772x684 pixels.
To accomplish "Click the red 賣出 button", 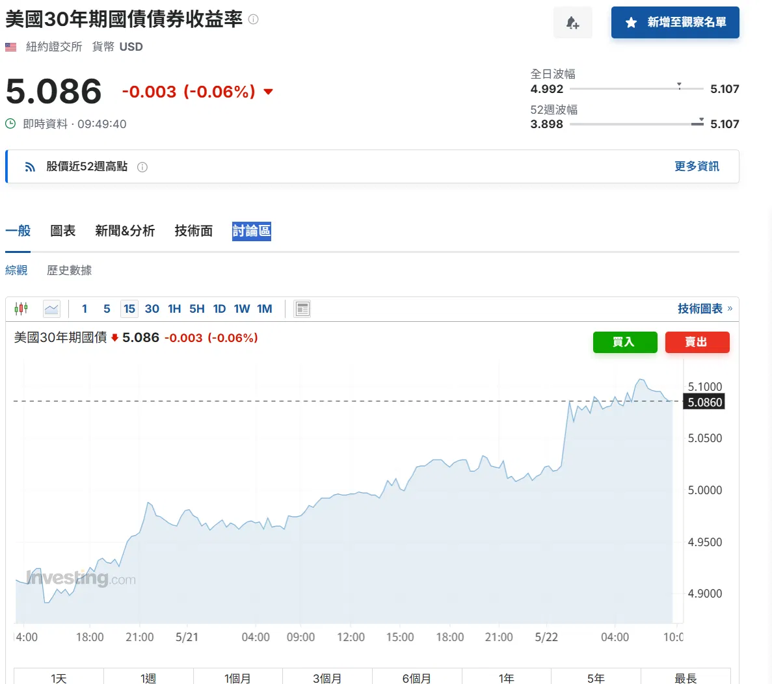I will pyautogui.click(x=697, y=342).
